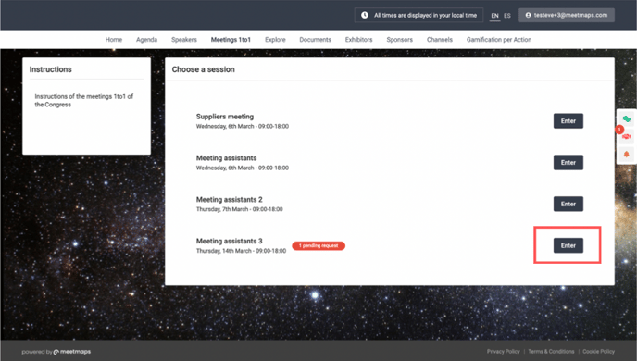This screenshot has width=637, height=361.
Task: Click the instructions text of the Congress
Action: [83, 100]
